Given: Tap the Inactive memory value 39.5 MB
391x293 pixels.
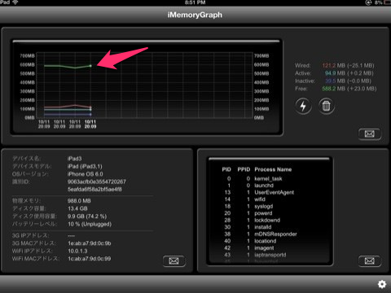Looking at the screenshot, I should pyautogui.click(x=335, y=81).
